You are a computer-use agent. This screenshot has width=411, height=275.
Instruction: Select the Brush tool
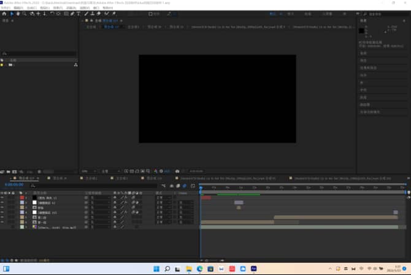click(86, 13)
